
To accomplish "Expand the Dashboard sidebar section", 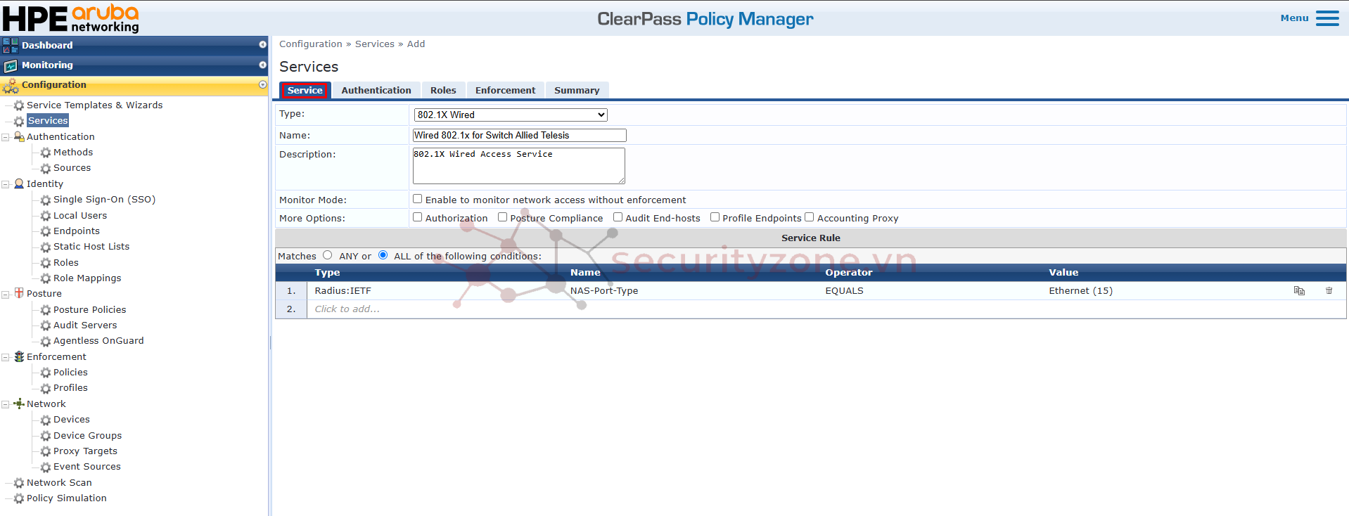I will 262,45.
